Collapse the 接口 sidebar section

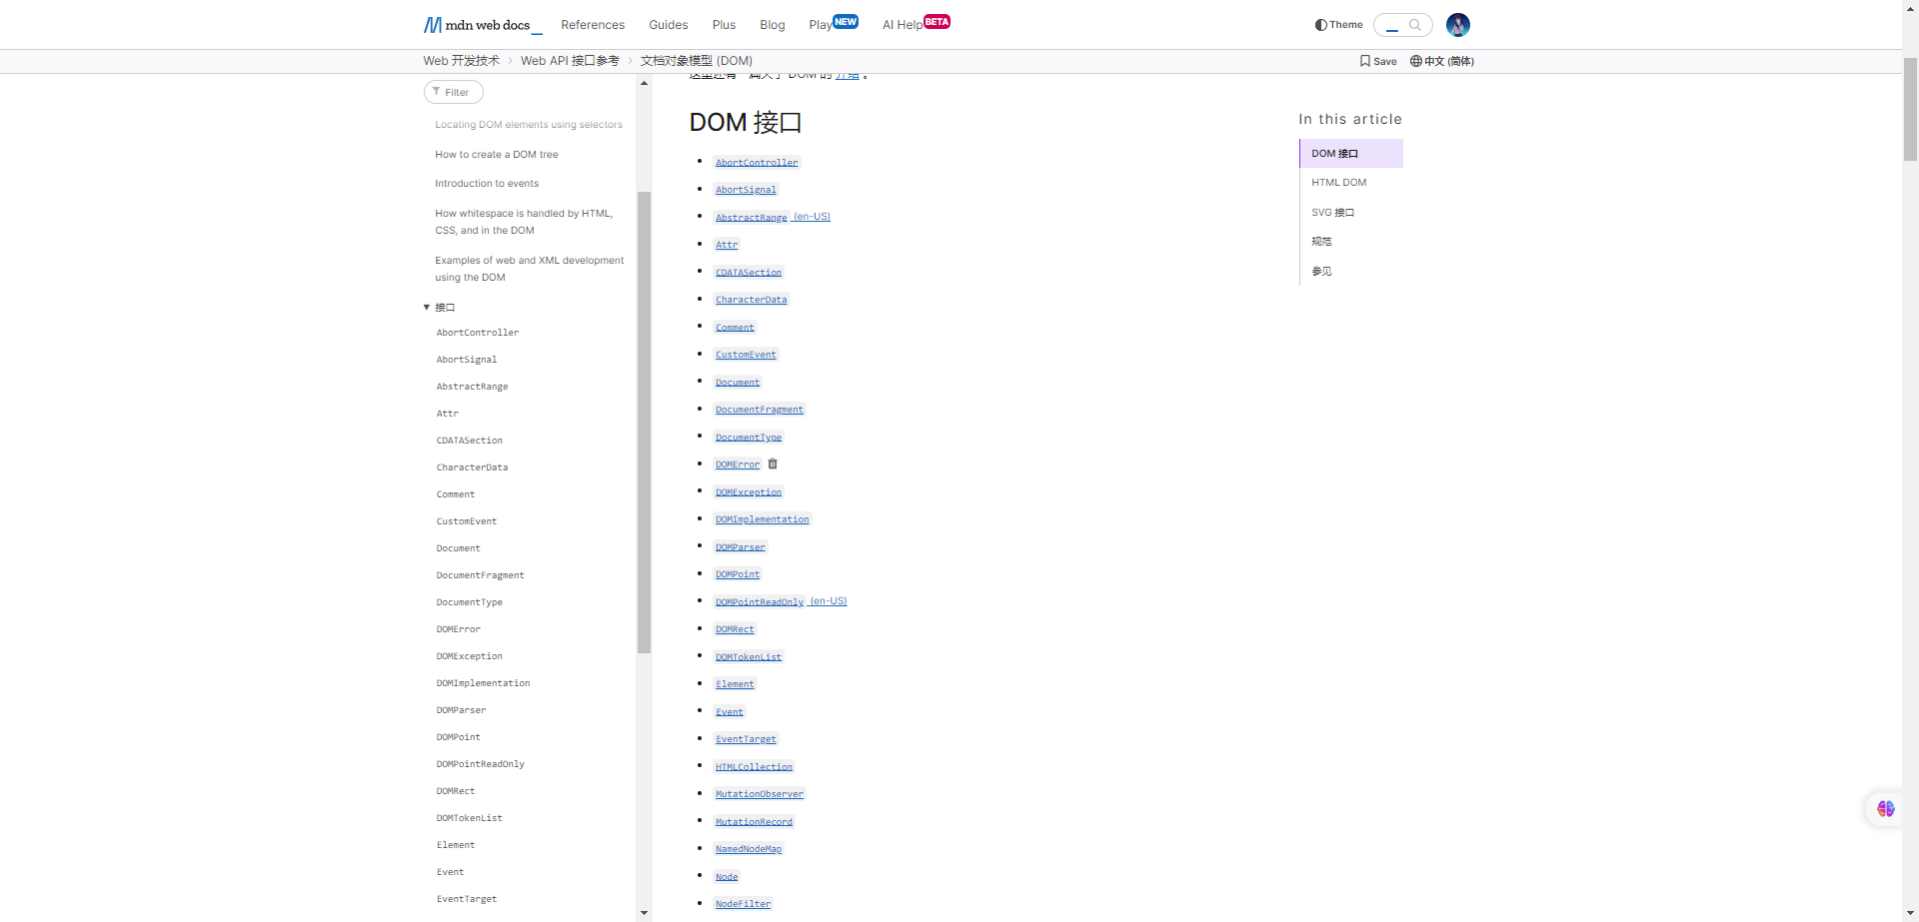[x=427, y=308]
